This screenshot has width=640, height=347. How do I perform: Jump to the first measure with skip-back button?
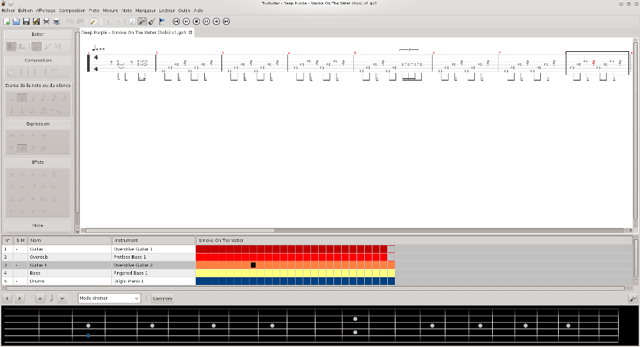pyautogui.click(x=176, y=22)
